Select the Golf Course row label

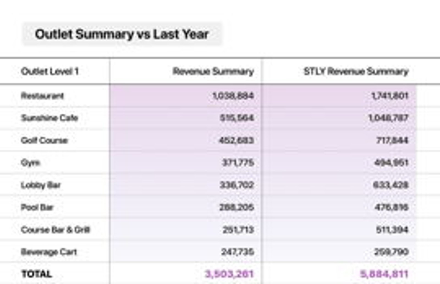[x=44, y=140]
